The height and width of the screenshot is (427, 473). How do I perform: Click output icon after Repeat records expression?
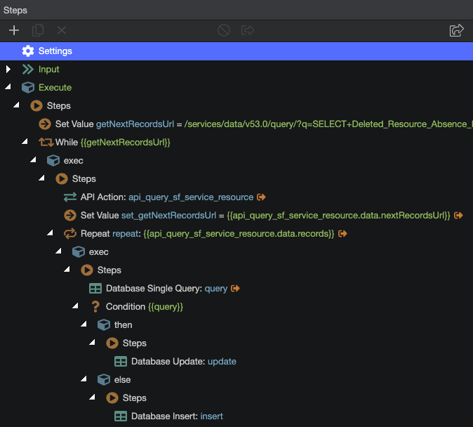pos(343,234)
